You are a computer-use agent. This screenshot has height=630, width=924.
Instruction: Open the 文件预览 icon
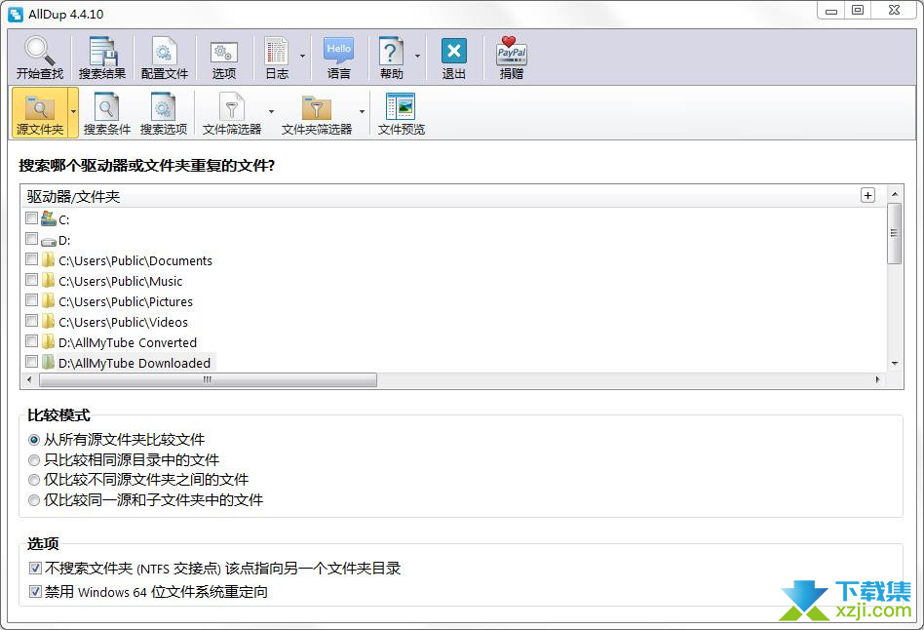click(x=401, y=106)
